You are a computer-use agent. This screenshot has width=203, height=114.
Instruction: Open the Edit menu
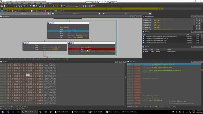pos(5,3)
